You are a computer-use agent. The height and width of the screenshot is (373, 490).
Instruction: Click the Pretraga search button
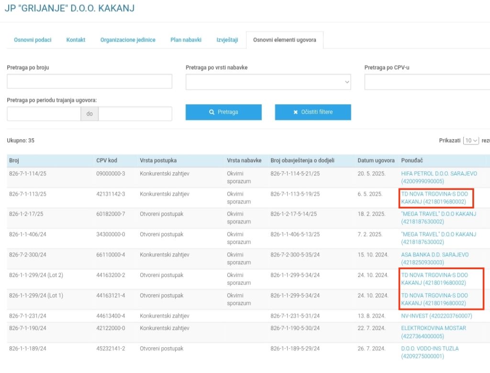tap(223, 112)
